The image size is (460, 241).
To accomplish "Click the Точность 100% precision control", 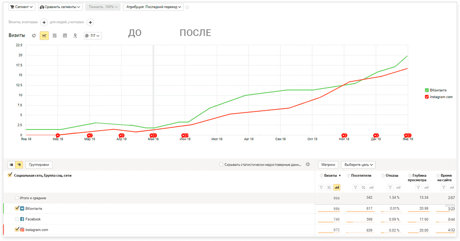I will (102, 7).
